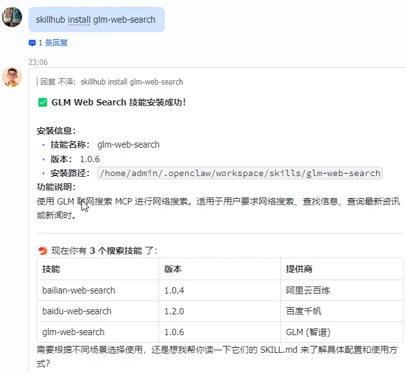Click the 版本 column header
The height and width of the screenshot is (373, 406).
(220, 269)
